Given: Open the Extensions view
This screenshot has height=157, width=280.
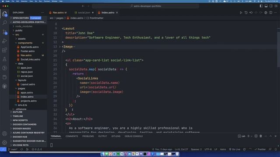Looking at the screenshot, I should (5, 50).
